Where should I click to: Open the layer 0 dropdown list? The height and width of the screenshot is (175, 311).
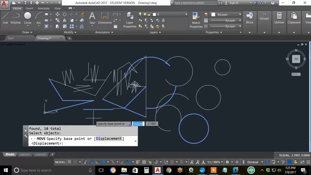click(x=186, y=14)
